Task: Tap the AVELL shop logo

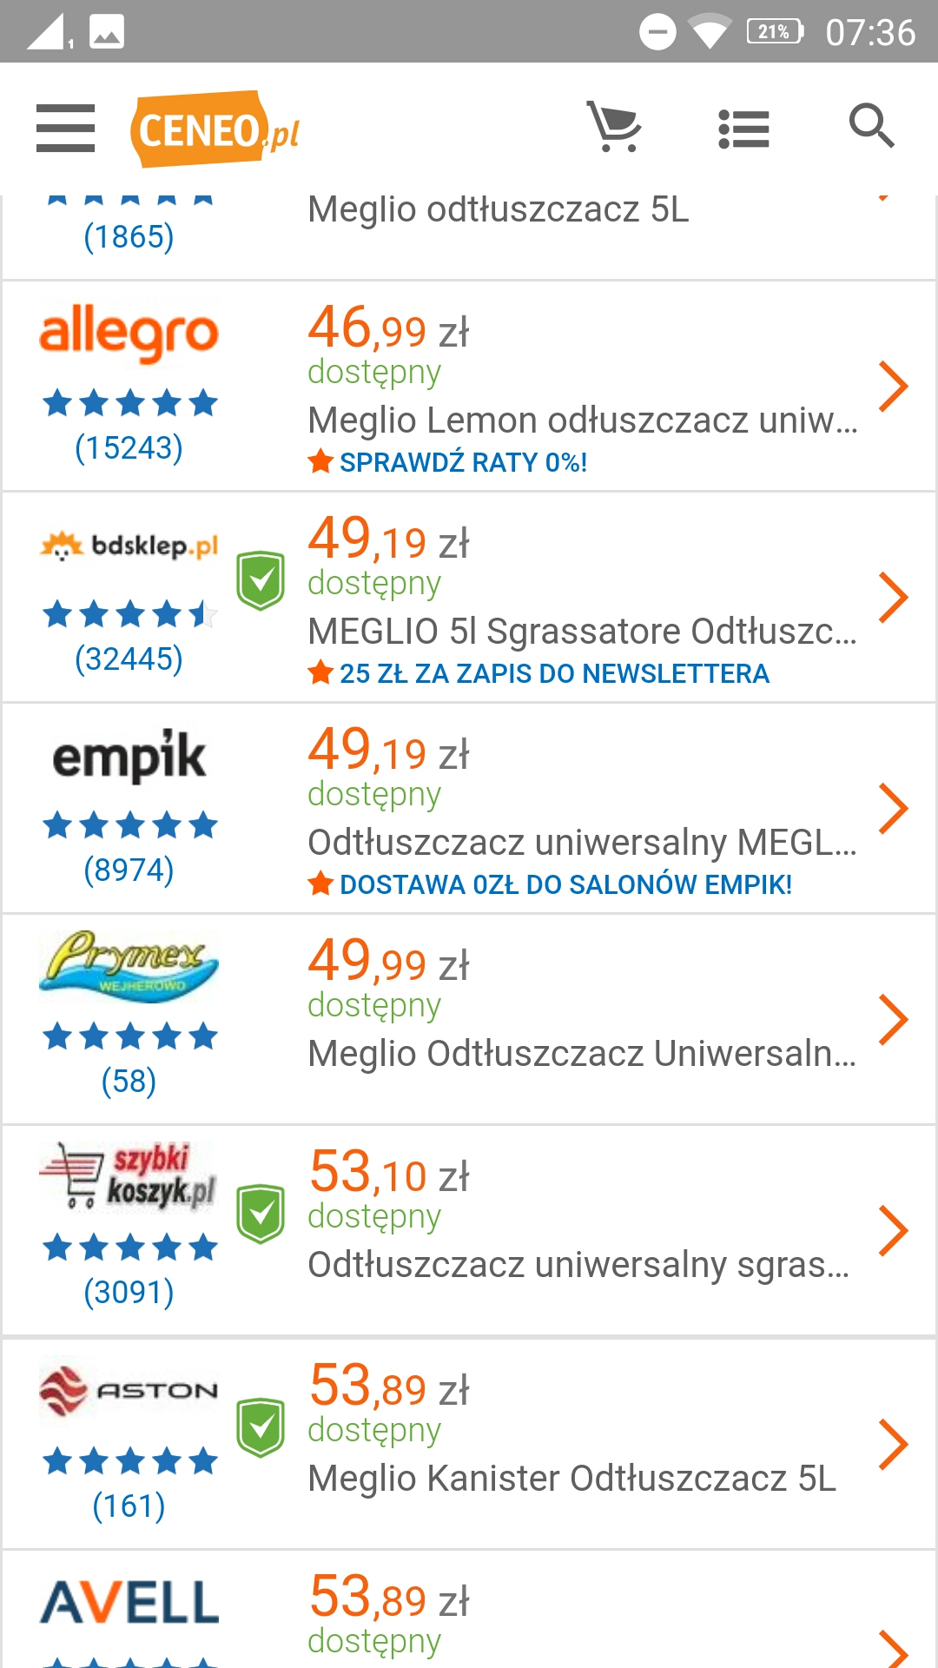Action: pos(129,1603)
